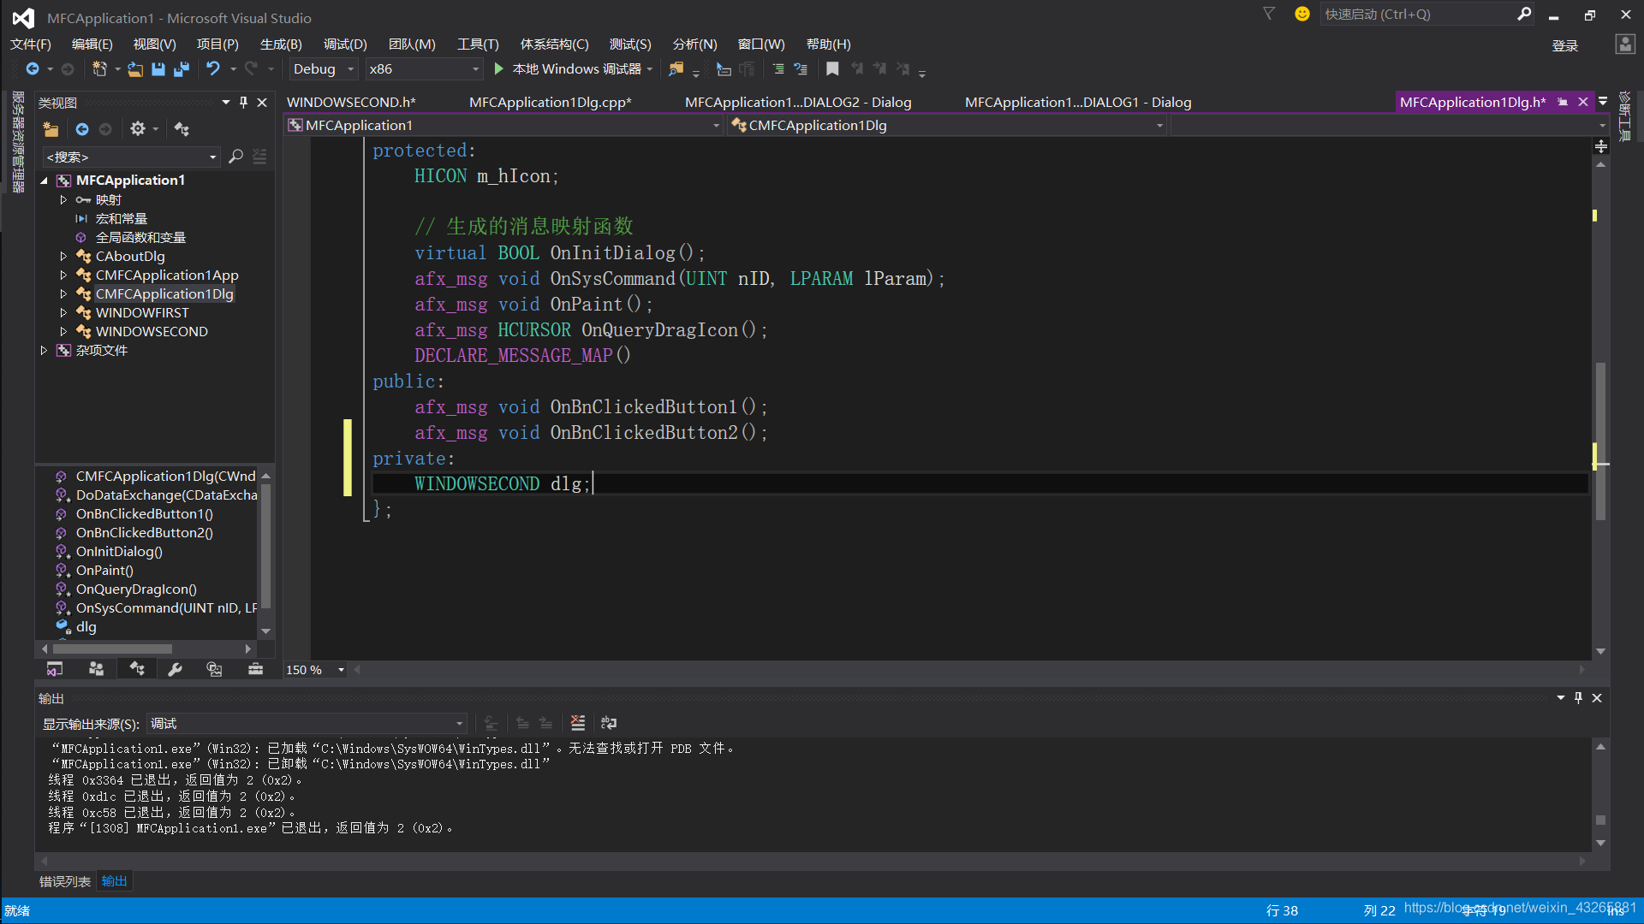Click the Undo arrow icon
This screenshot has height=924, width=1644.
212,69
